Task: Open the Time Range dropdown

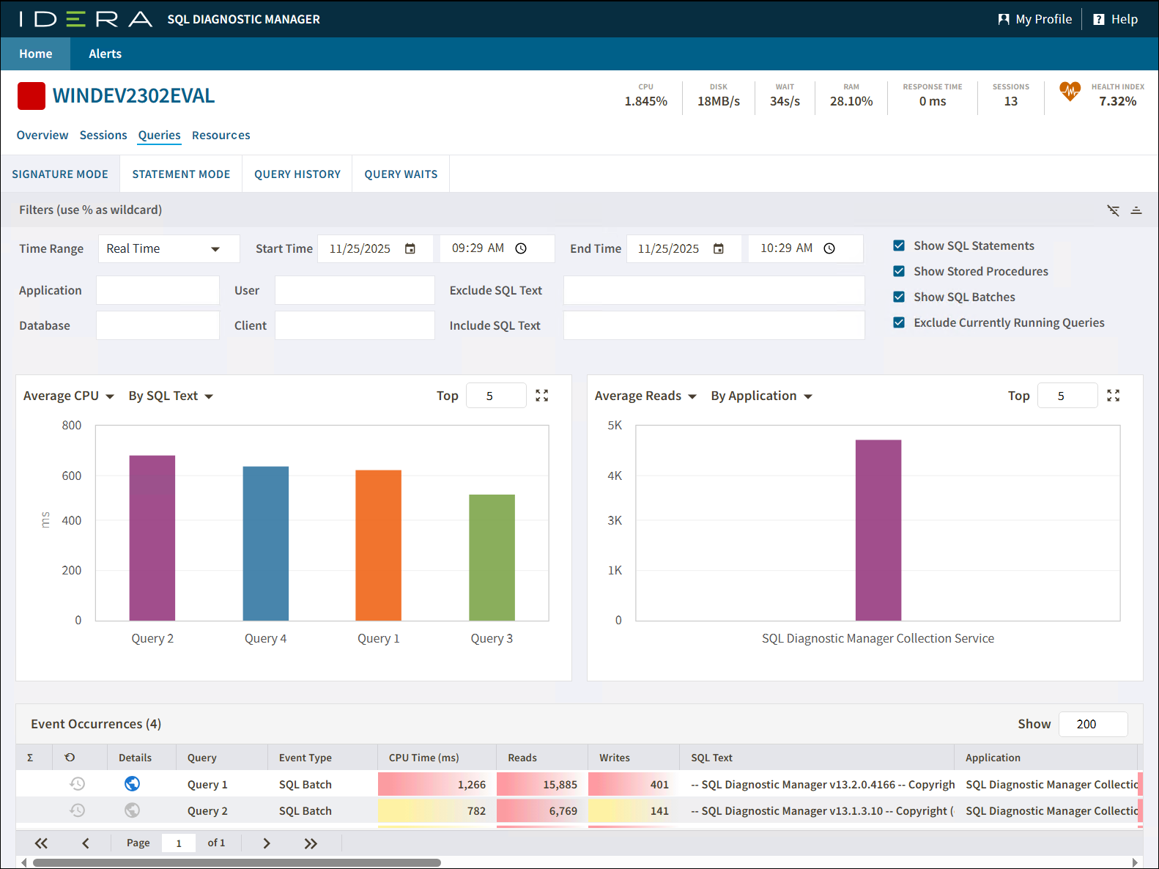Action: pyautogui.click(x=169, y=249)
